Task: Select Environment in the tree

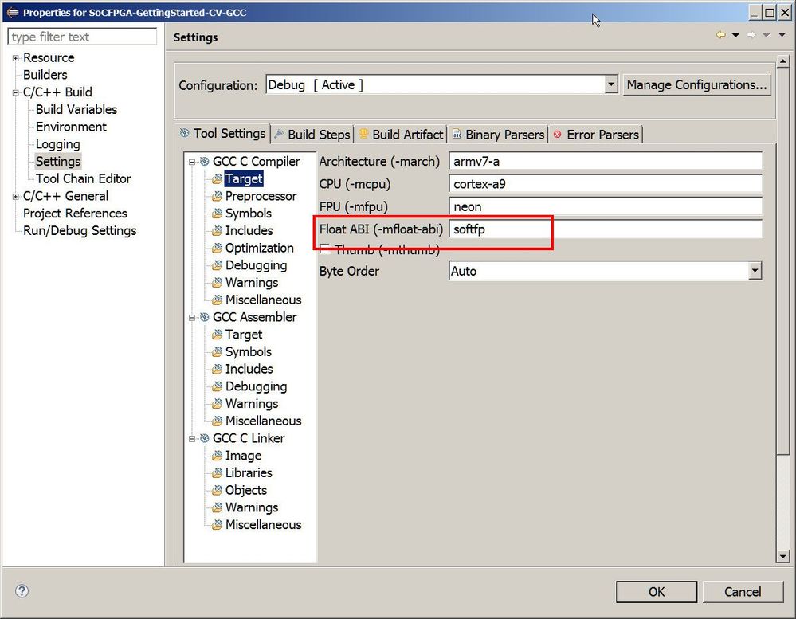Action: (x=71, y=127)
